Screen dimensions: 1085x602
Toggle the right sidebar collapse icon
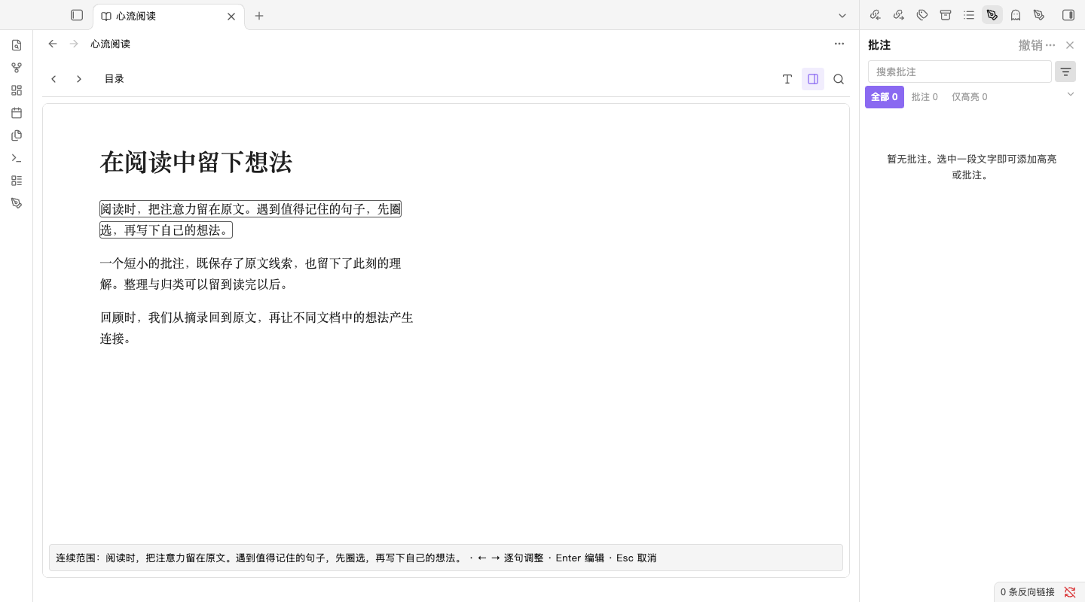[1068, 15]
